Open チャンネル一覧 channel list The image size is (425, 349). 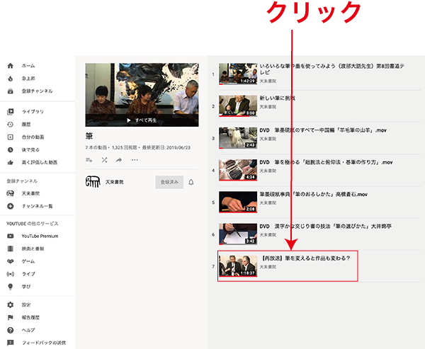click(36, 206)
